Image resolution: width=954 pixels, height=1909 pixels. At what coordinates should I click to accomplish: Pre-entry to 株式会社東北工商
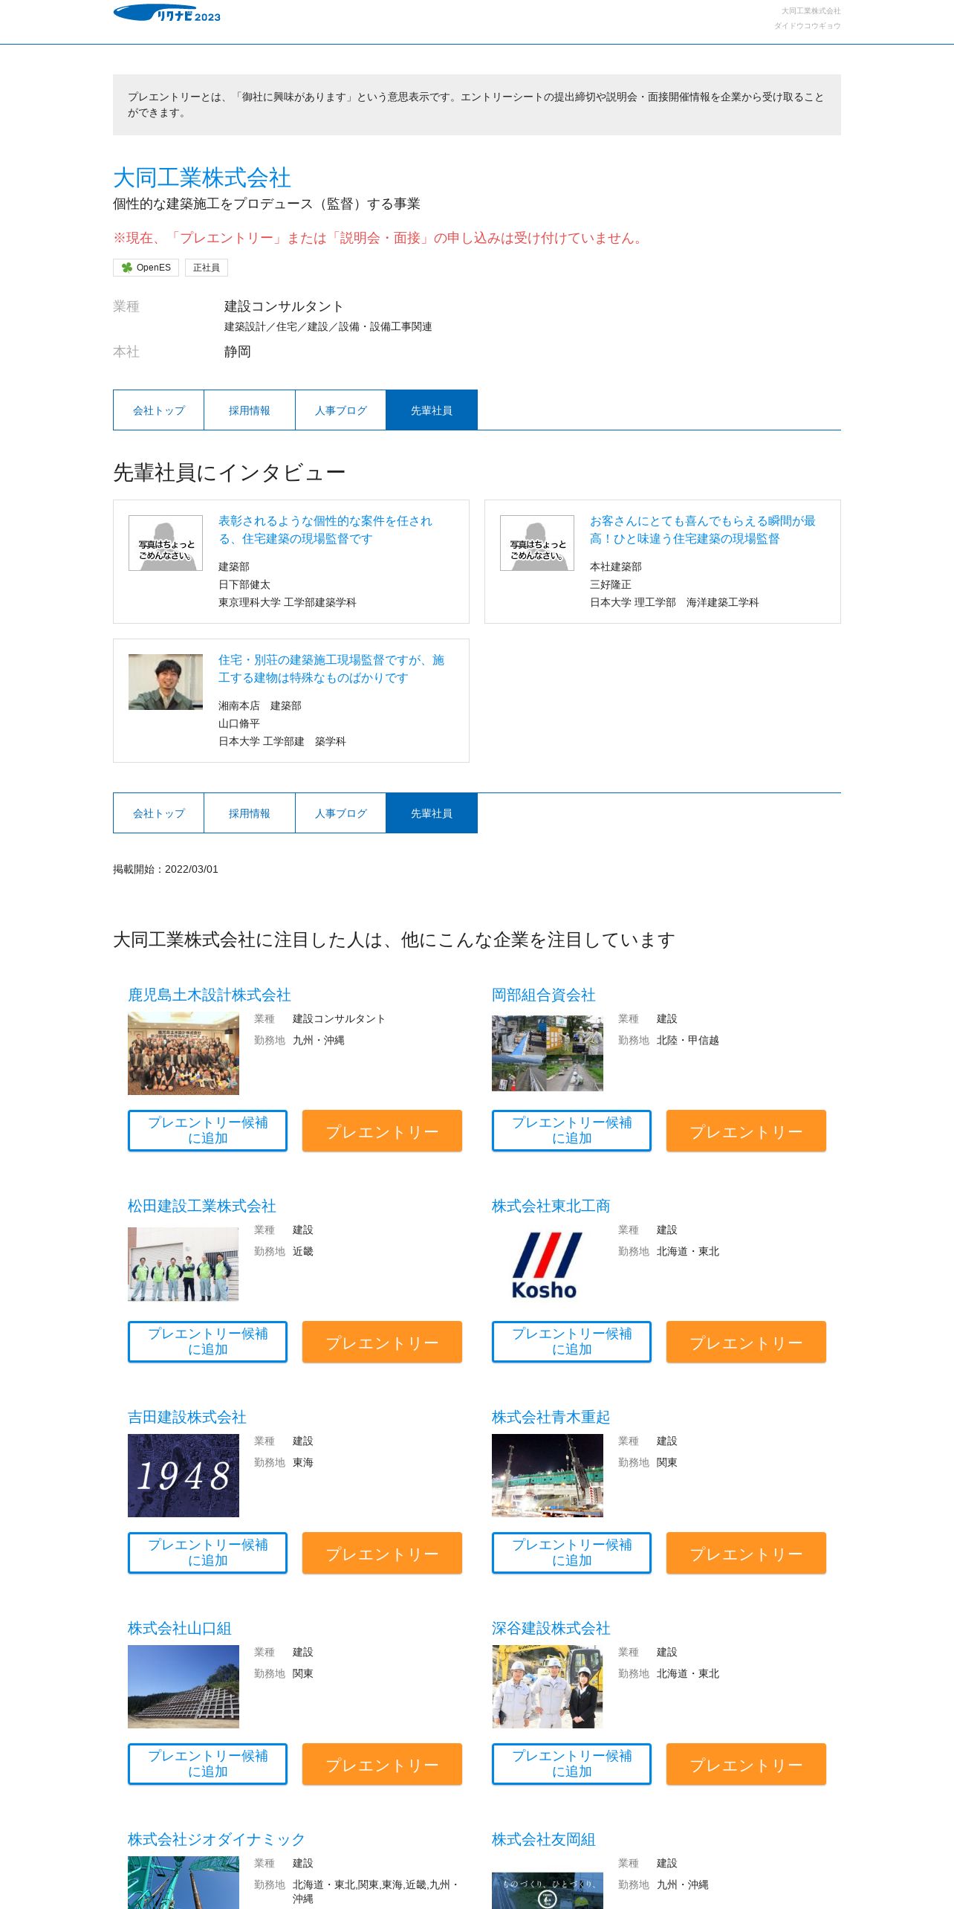pos(746,1342)
